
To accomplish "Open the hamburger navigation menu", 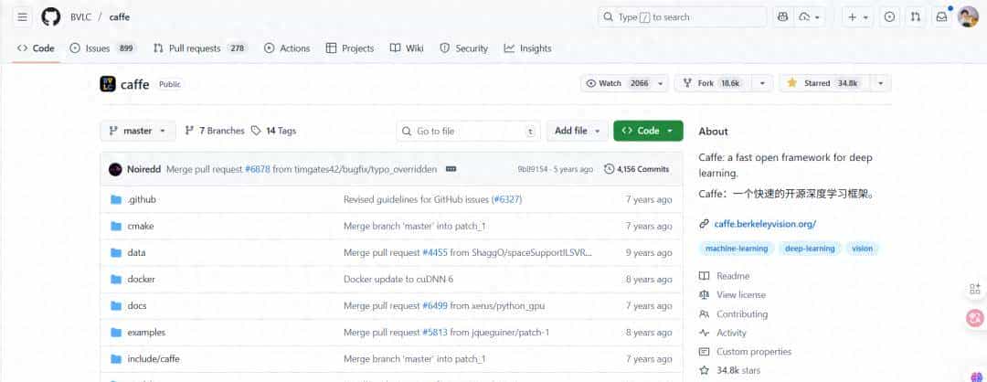I will (23, 16).
